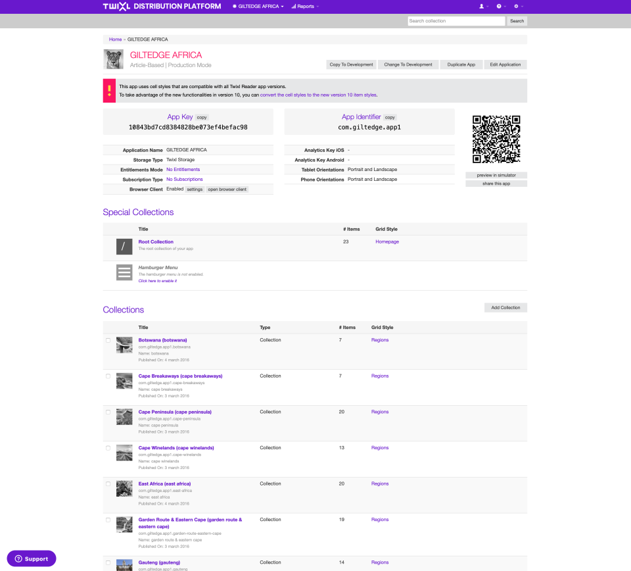Open the Gauteng collection link
This screenshot has height=571, width=631.
coord(159,562)
